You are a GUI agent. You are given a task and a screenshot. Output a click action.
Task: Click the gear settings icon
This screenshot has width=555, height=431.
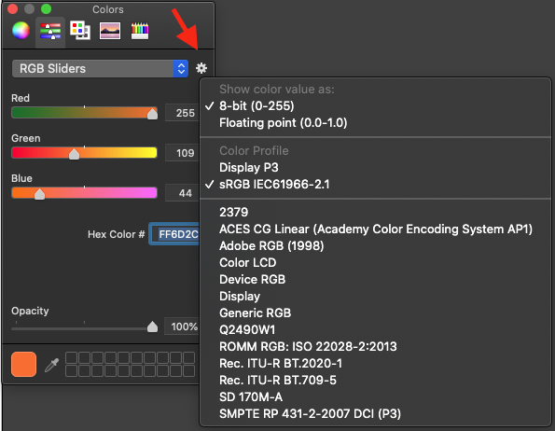tap(201, 68)
